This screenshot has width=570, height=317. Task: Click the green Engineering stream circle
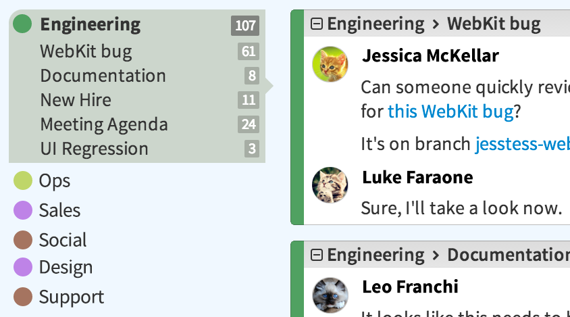[22, 25]
